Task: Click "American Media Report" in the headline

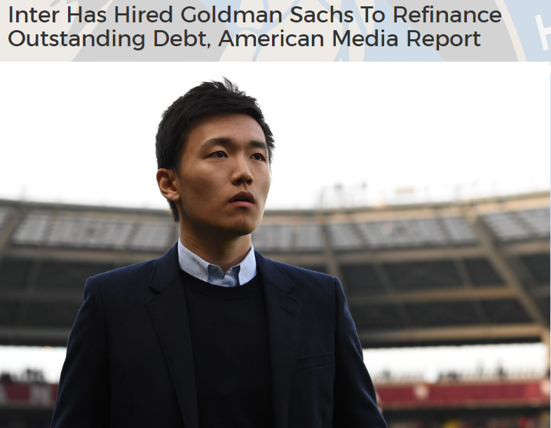Action: tap(349, 39)
